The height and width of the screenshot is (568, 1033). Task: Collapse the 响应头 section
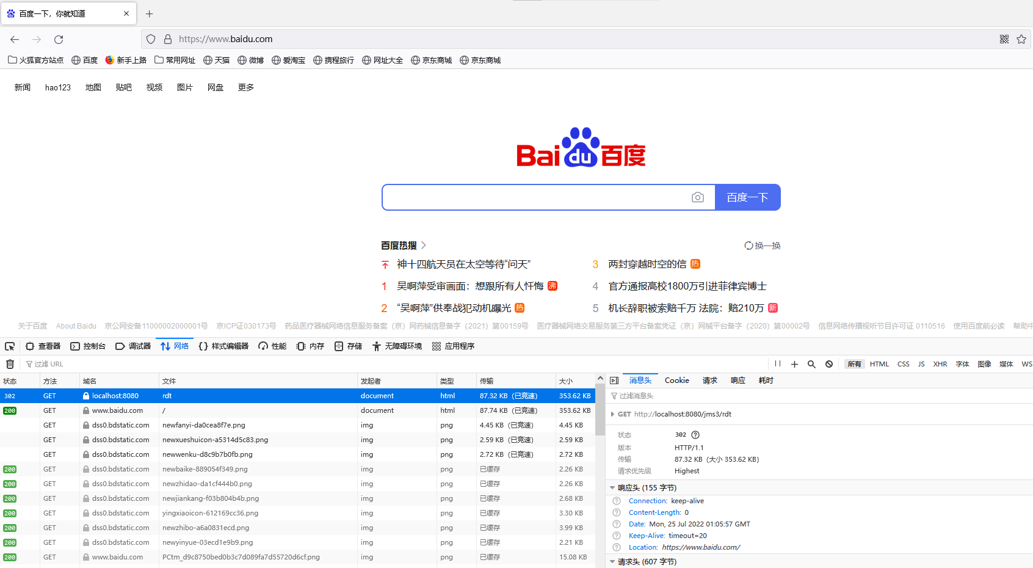click(x=612, y=487)
